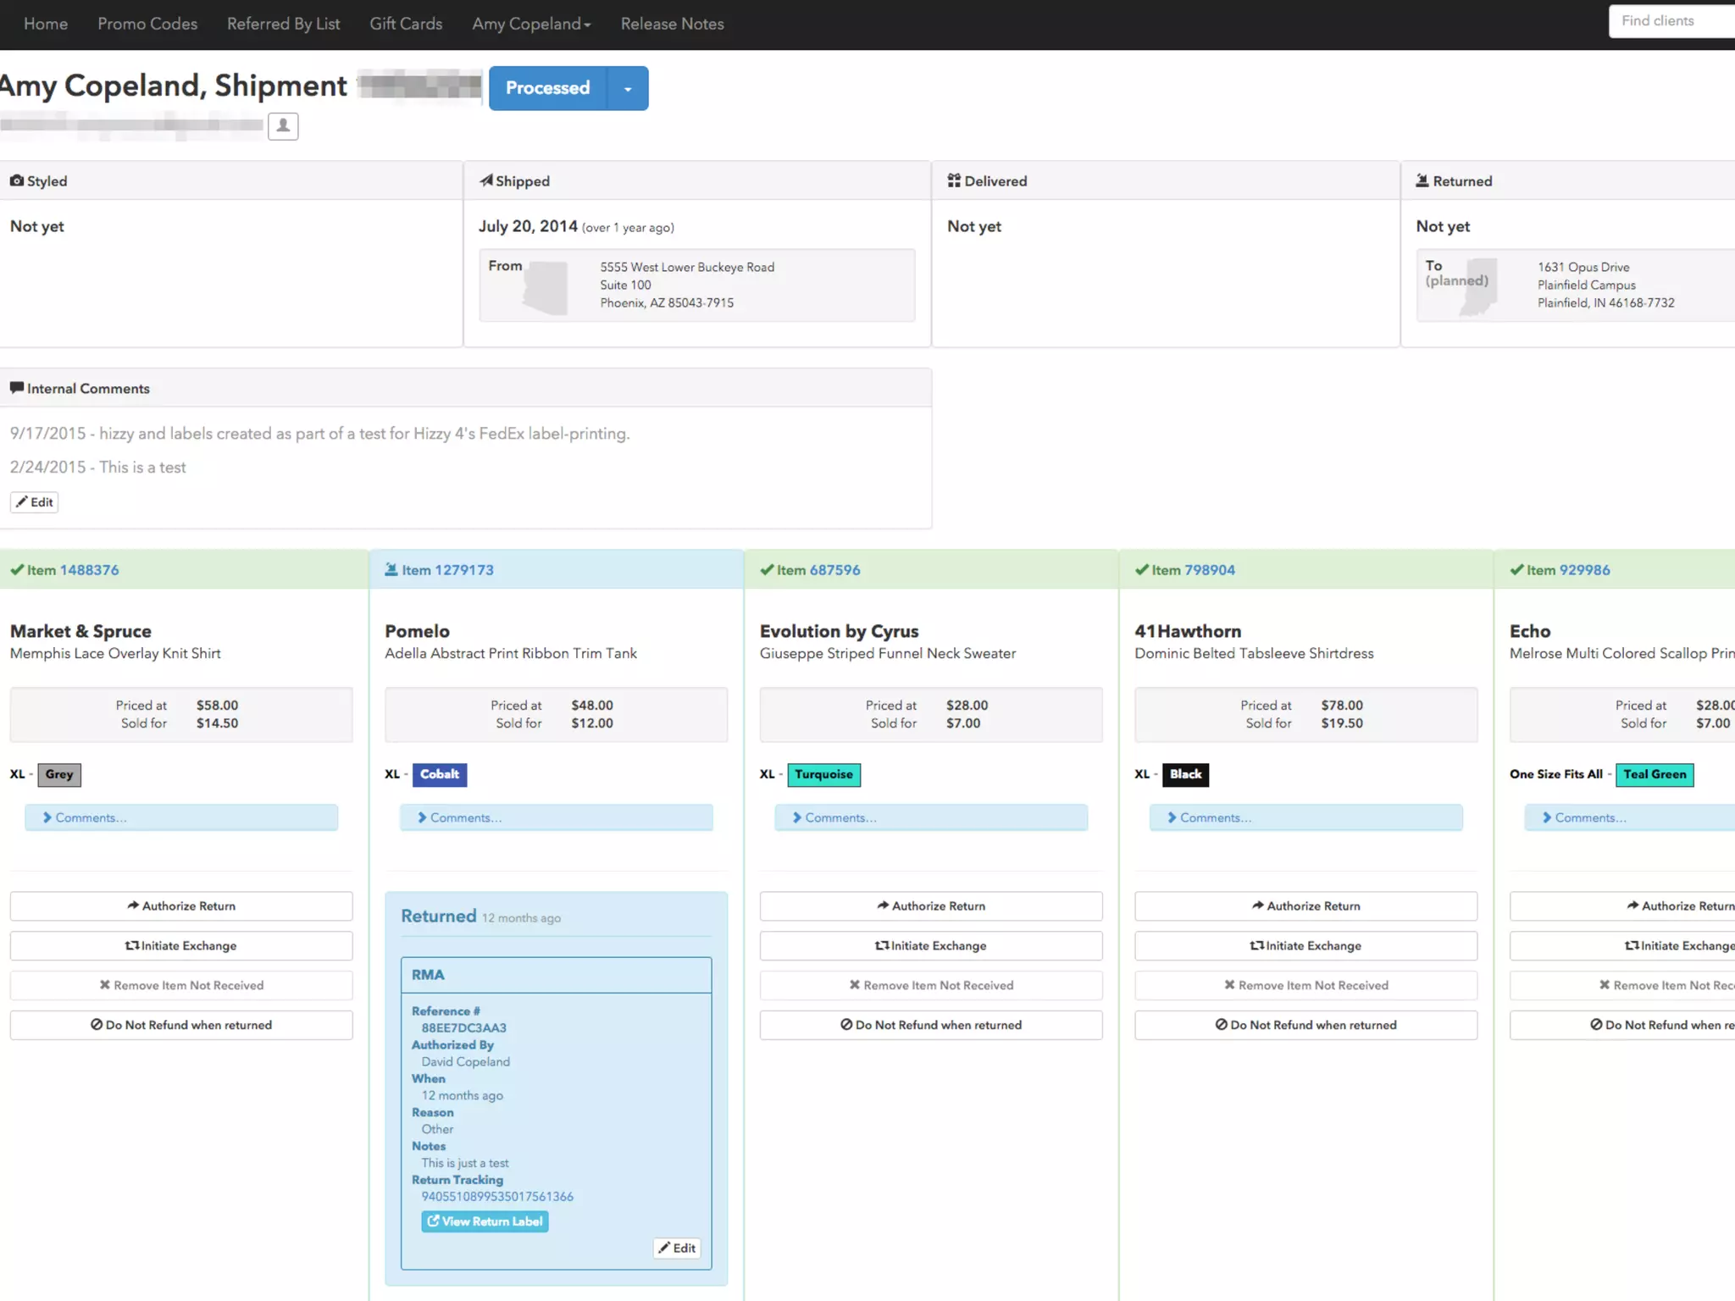Click the checkmark icon beside Item 1488376
Screen dimensions: 1735x1301
click(17, 570)
